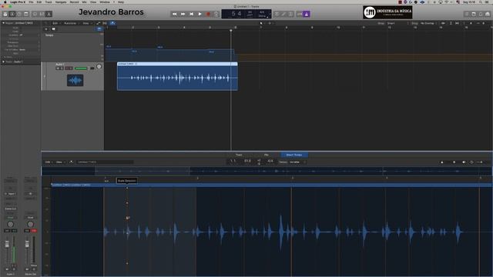Click the horizontal auto zoom icon
This screenshot has width=493, height=277.
(457, 23)
